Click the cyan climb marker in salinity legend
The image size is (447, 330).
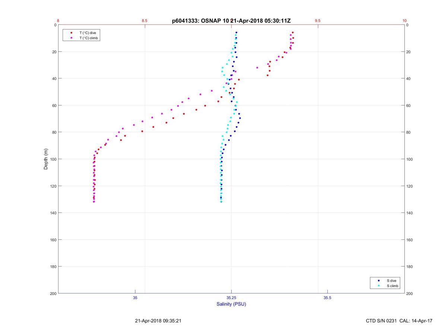pyautogui.click(x=379, y=286)
